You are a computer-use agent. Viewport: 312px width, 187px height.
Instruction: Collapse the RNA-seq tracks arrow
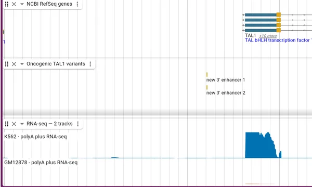22,124
